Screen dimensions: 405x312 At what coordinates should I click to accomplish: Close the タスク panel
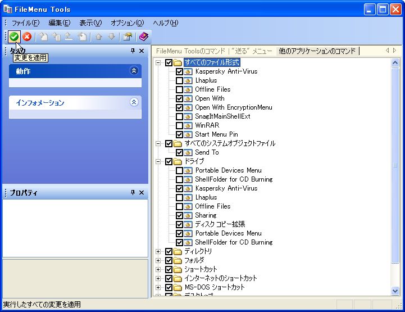pyautogui.click(x=142, y=51)
